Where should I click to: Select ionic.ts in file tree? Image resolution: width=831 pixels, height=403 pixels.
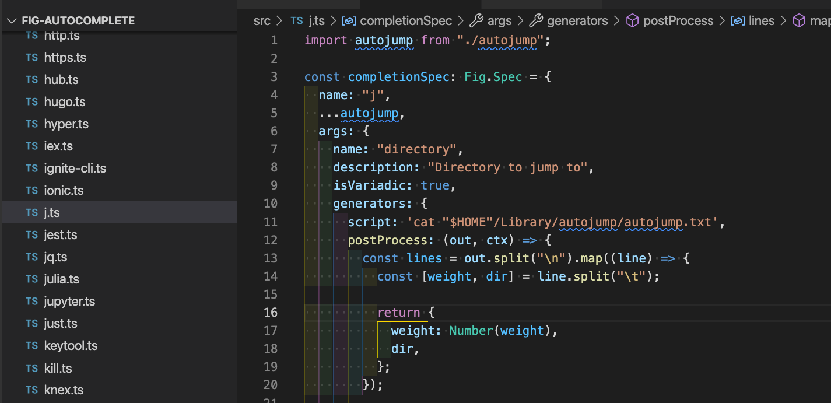point(64,191)
